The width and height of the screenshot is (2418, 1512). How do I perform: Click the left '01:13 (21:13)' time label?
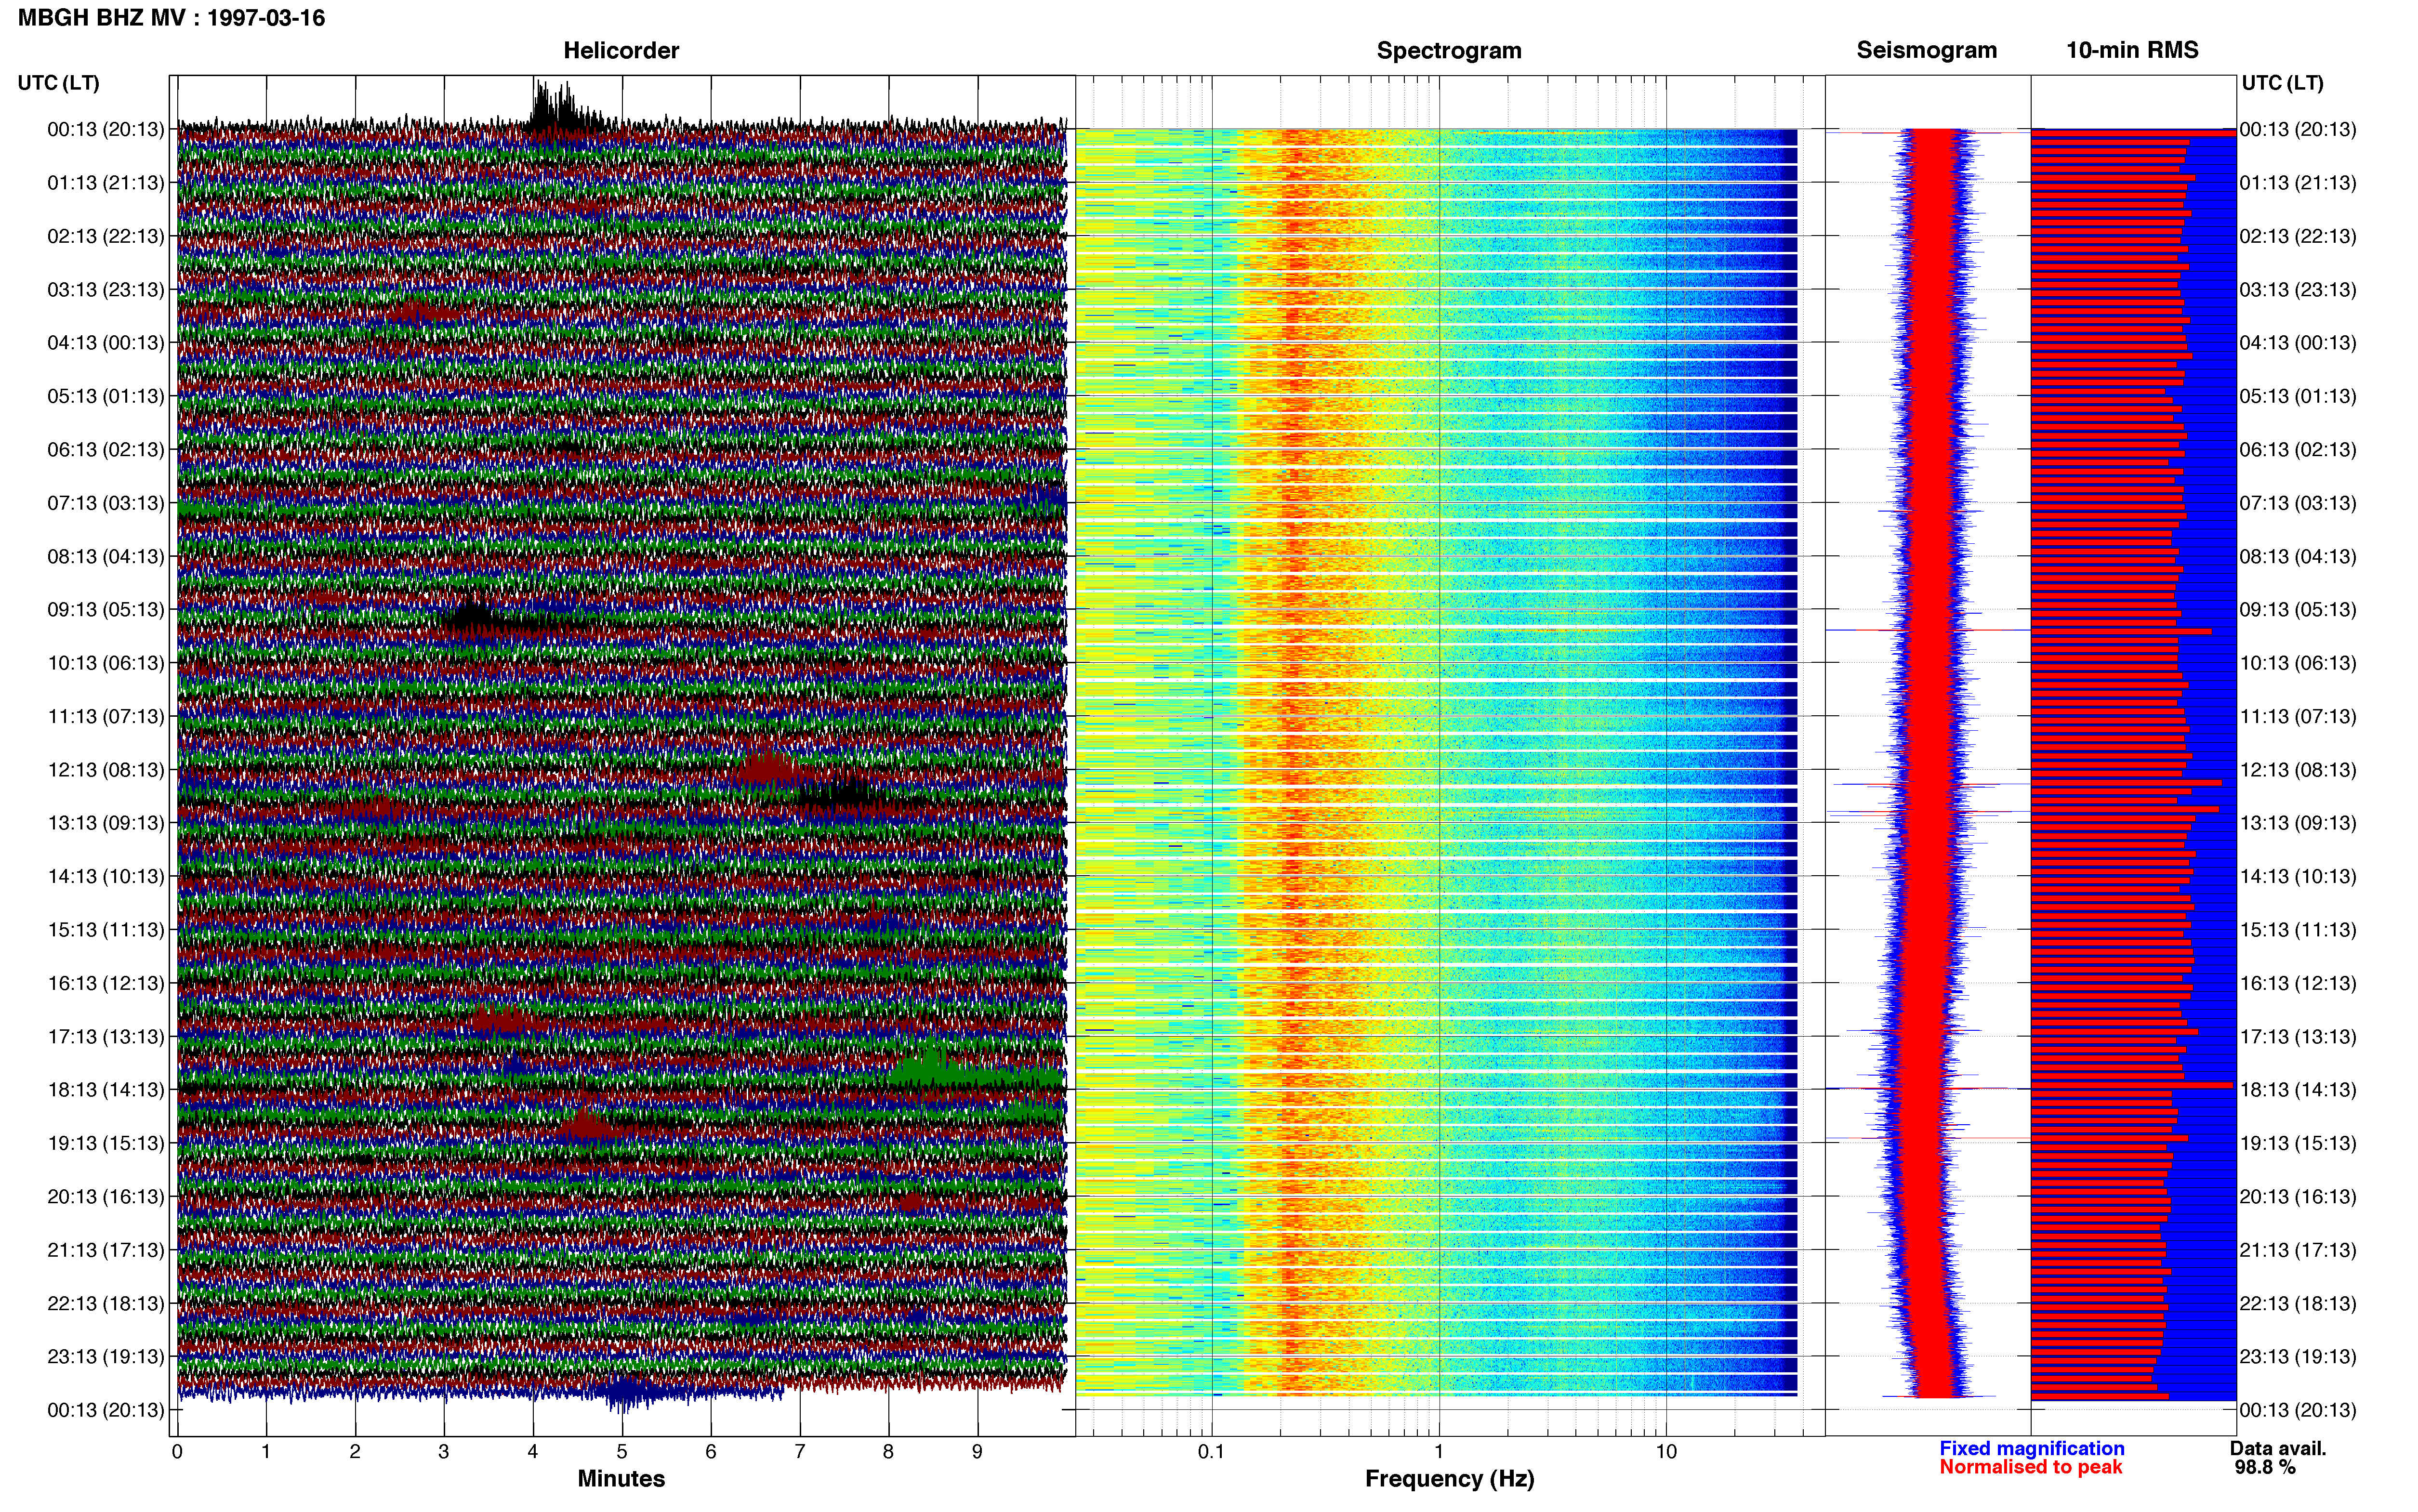coord(105,183)
